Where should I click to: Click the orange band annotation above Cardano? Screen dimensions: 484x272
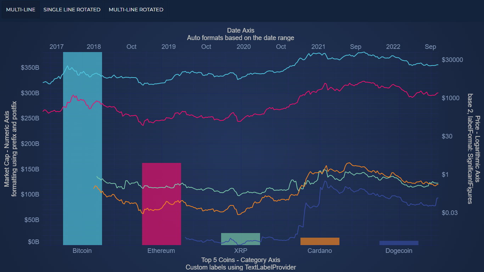tap(320, 240)
